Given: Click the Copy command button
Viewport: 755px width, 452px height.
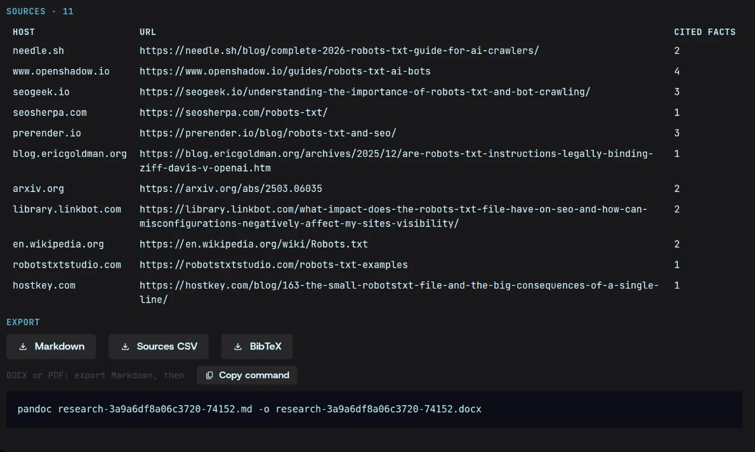Looking at the screenshot, I should click(247, 375).
